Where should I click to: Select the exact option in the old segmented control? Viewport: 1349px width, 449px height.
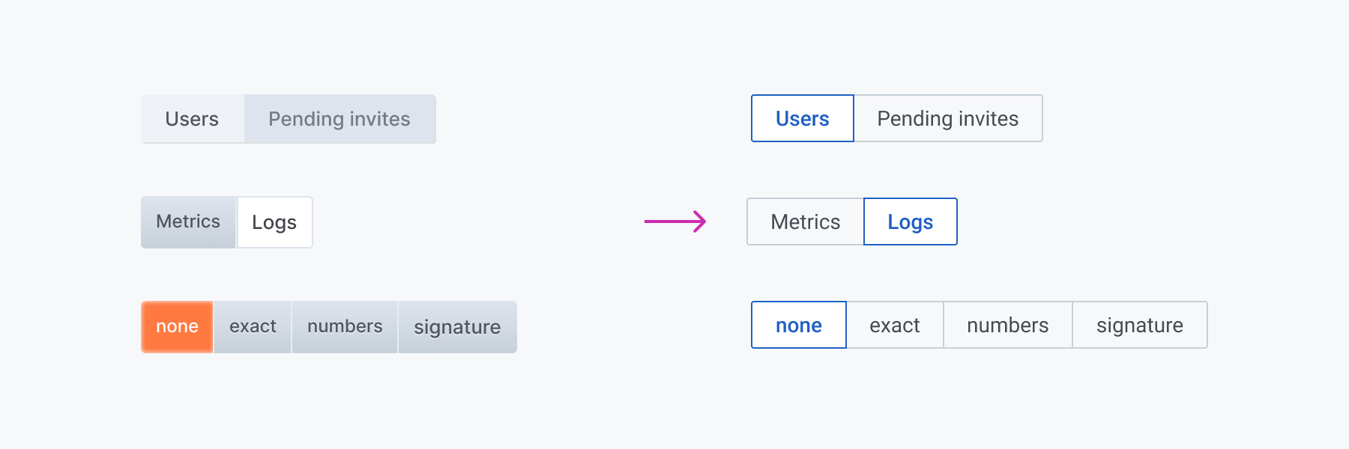coord(253,326)
